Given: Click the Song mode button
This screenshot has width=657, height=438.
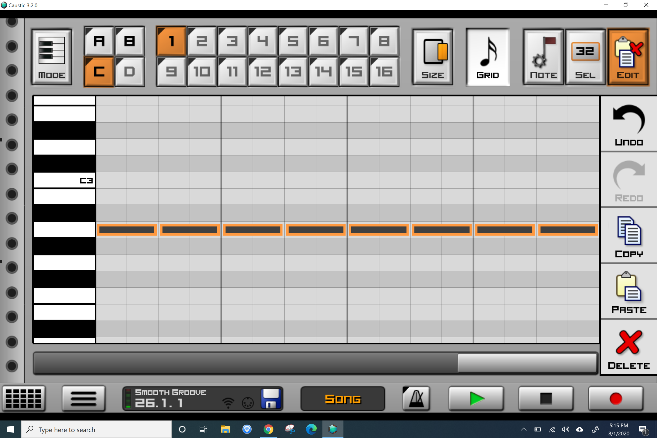Looking at the screenshot, I should click(343, 399).
